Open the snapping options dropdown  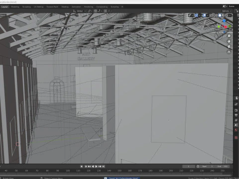(100, 11)
